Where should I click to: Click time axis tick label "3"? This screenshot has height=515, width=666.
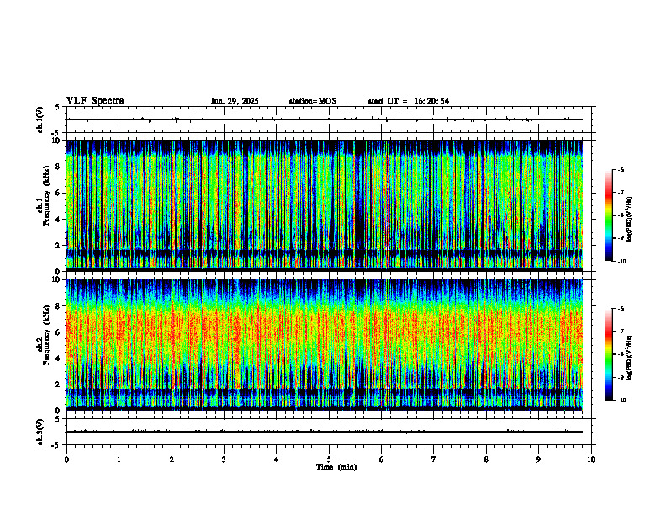coord(224,459)
